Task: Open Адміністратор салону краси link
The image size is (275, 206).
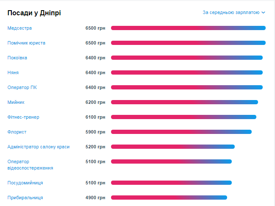Action: tap(39, 147)
